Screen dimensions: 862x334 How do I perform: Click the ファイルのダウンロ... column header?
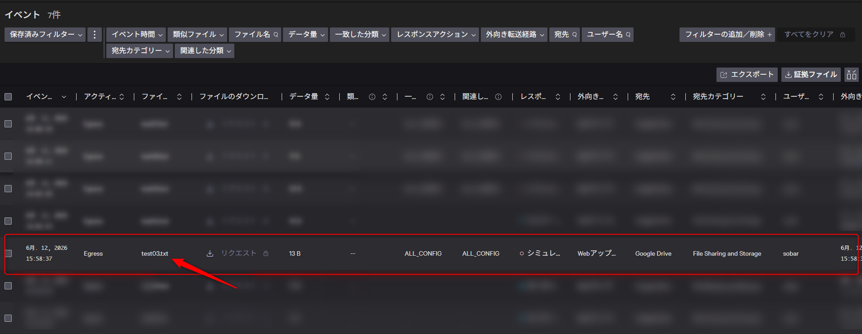234,97
